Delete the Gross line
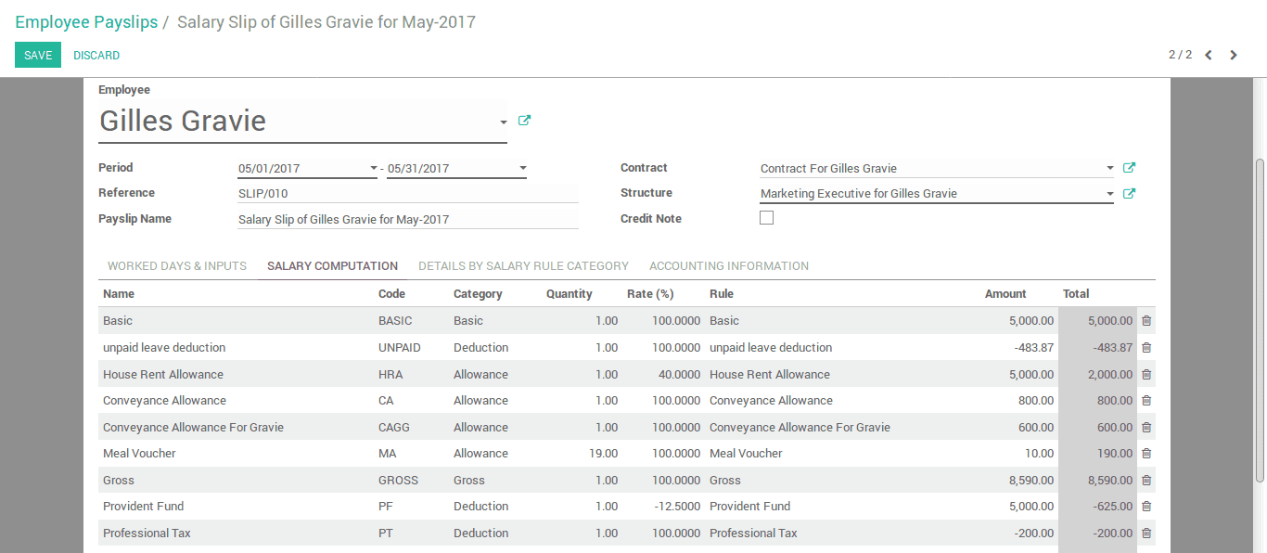This screenshot has width=1267, height=553. pos(1146,481)
